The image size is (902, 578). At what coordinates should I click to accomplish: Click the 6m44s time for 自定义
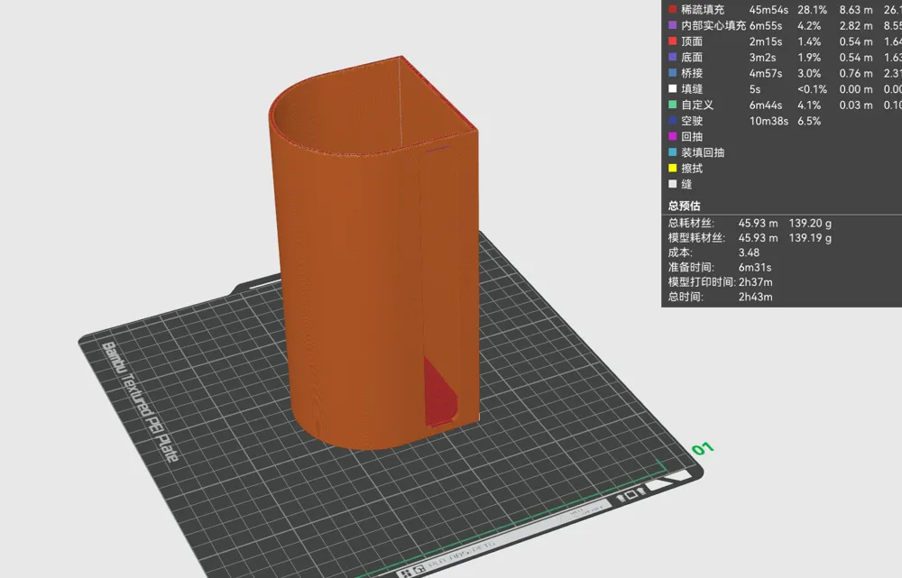(x=766, y=105)
